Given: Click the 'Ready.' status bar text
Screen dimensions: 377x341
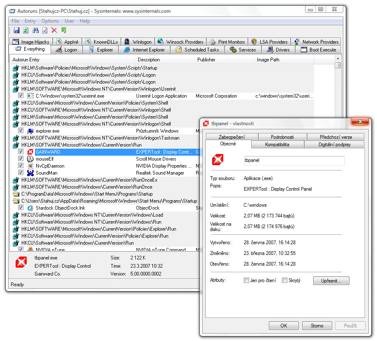Looking at the screenshot, I should point(18,285).
